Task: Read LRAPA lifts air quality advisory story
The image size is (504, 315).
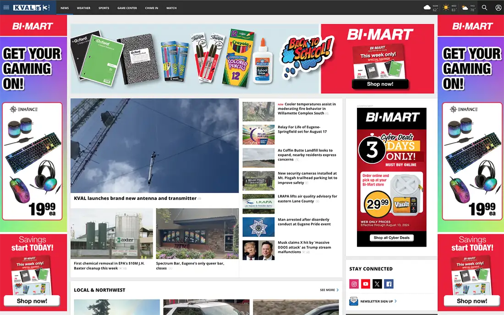Action: click(307, 199)
